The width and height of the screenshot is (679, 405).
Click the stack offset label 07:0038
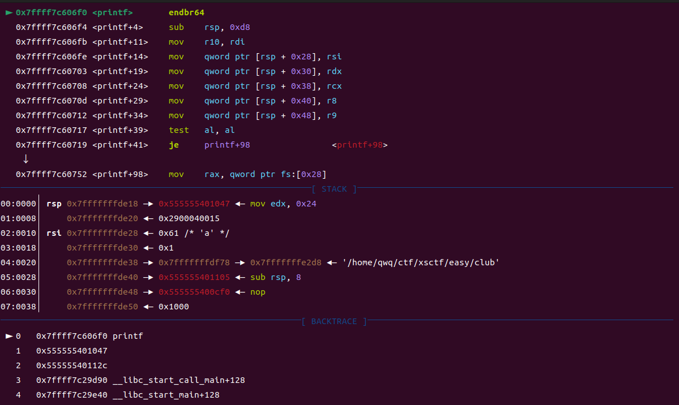tap(18, 307)
